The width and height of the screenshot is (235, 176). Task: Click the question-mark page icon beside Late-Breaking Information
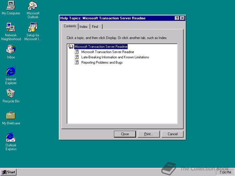pos(77,57)
